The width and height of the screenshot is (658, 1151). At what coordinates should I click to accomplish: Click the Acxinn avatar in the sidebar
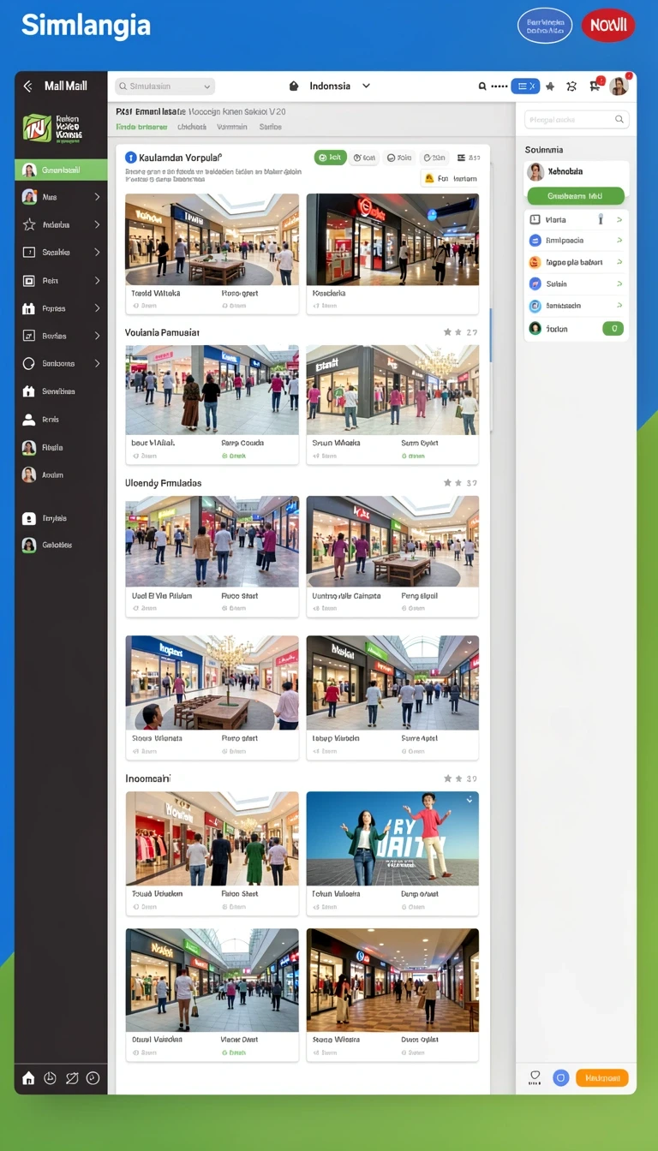[29, 474]
